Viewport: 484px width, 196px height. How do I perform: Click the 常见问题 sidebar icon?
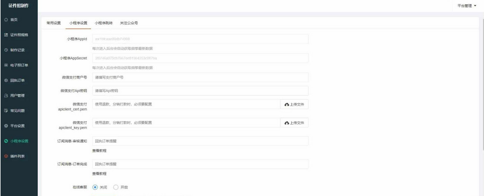(x=6, y=110)
